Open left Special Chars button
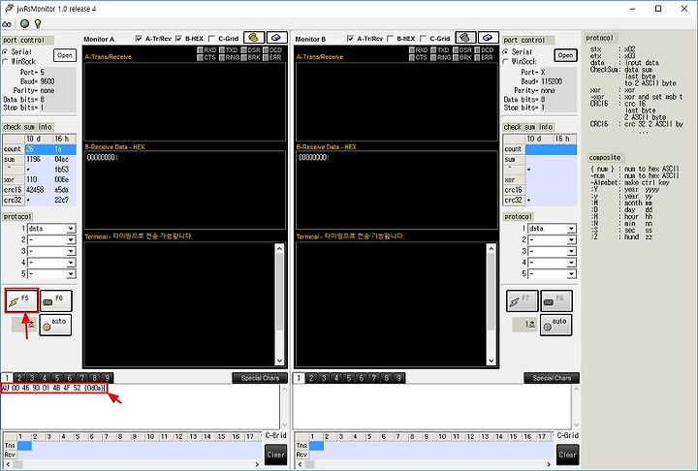698x471 pixels. coord(260,378)
